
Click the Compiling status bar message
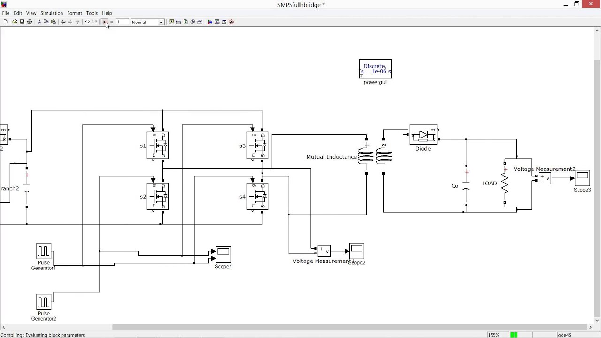43,335
